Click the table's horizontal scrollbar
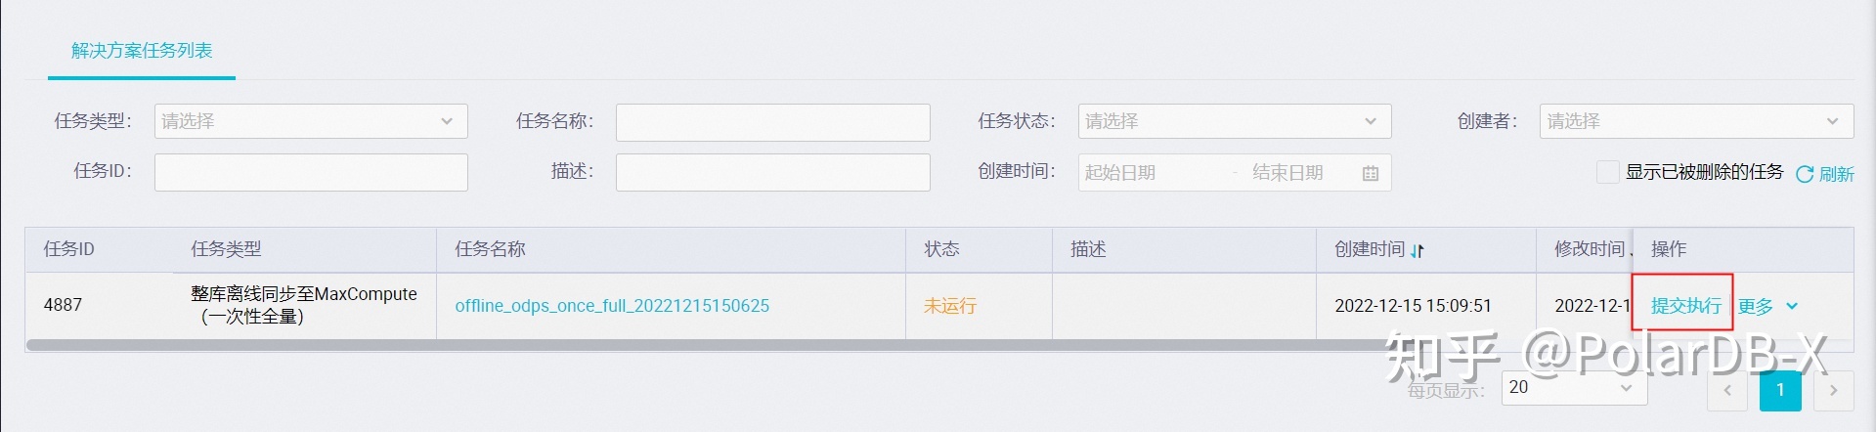 tap(684, 345)
